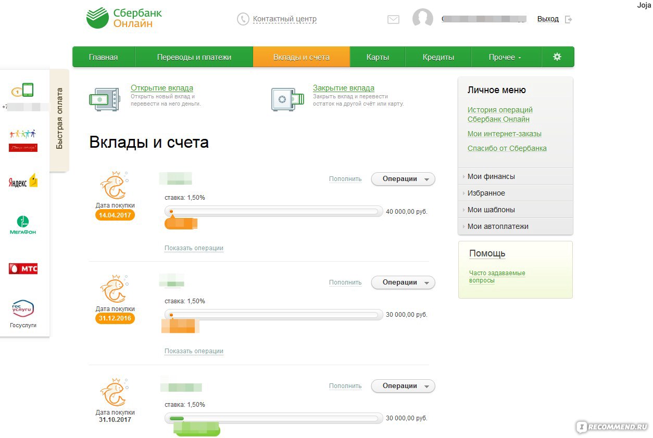Expand Мои шаблоны in personal menu
This screenshot has width=653, height=438.
click(x=491, y=210)
